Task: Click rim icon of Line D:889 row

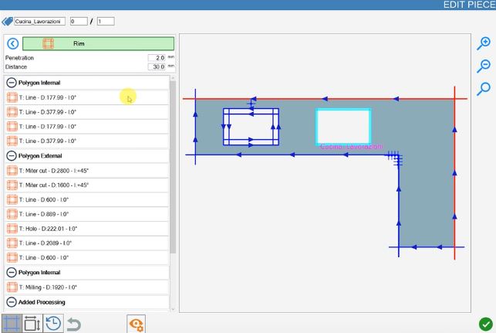Action: 12,214
